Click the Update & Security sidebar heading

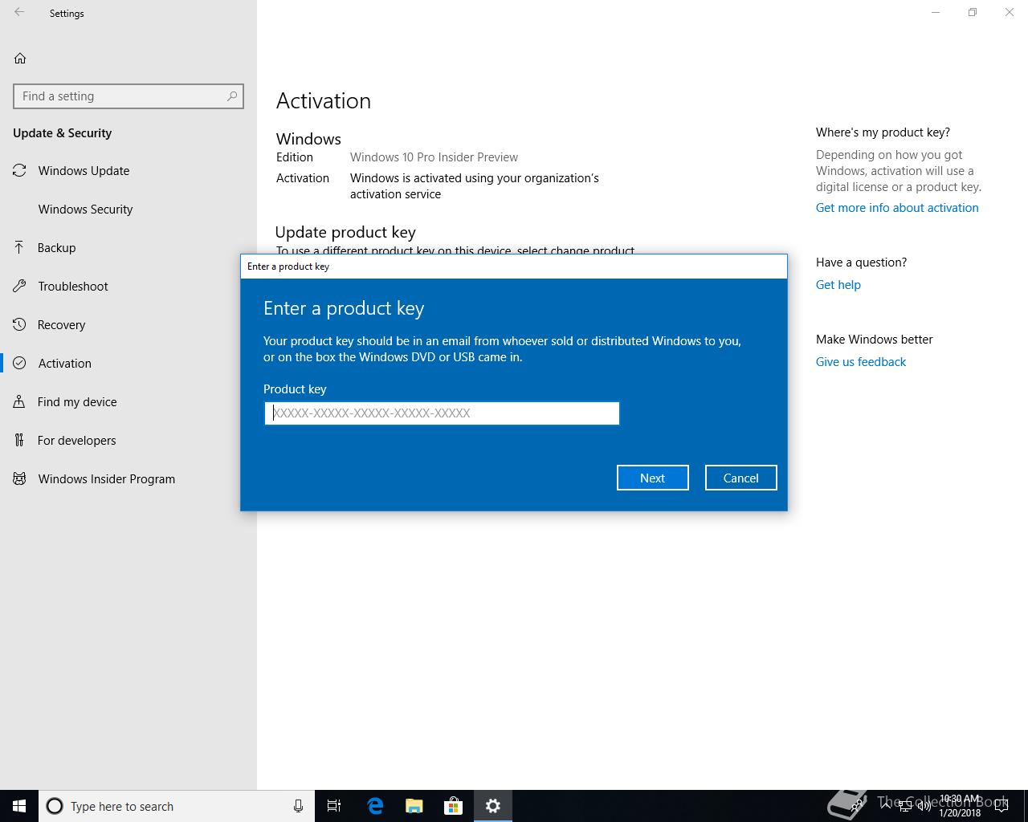(62, 133)
